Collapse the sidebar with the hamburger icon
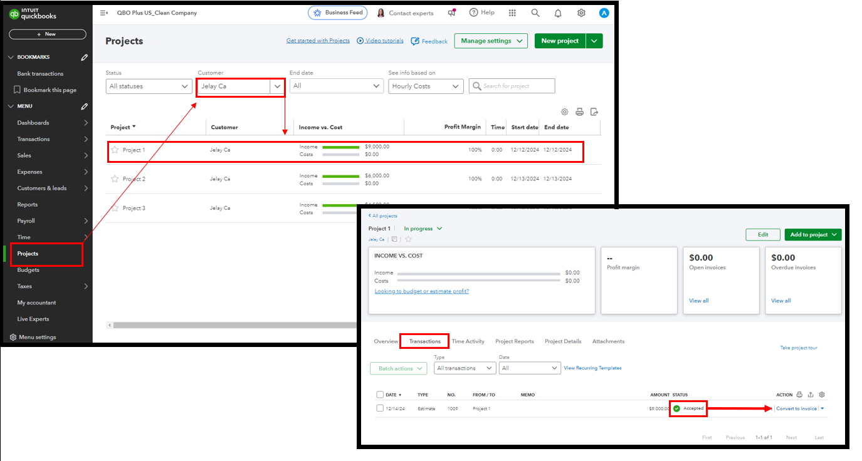This screenshot has height=461, width=862. click(x=104, y=13)
